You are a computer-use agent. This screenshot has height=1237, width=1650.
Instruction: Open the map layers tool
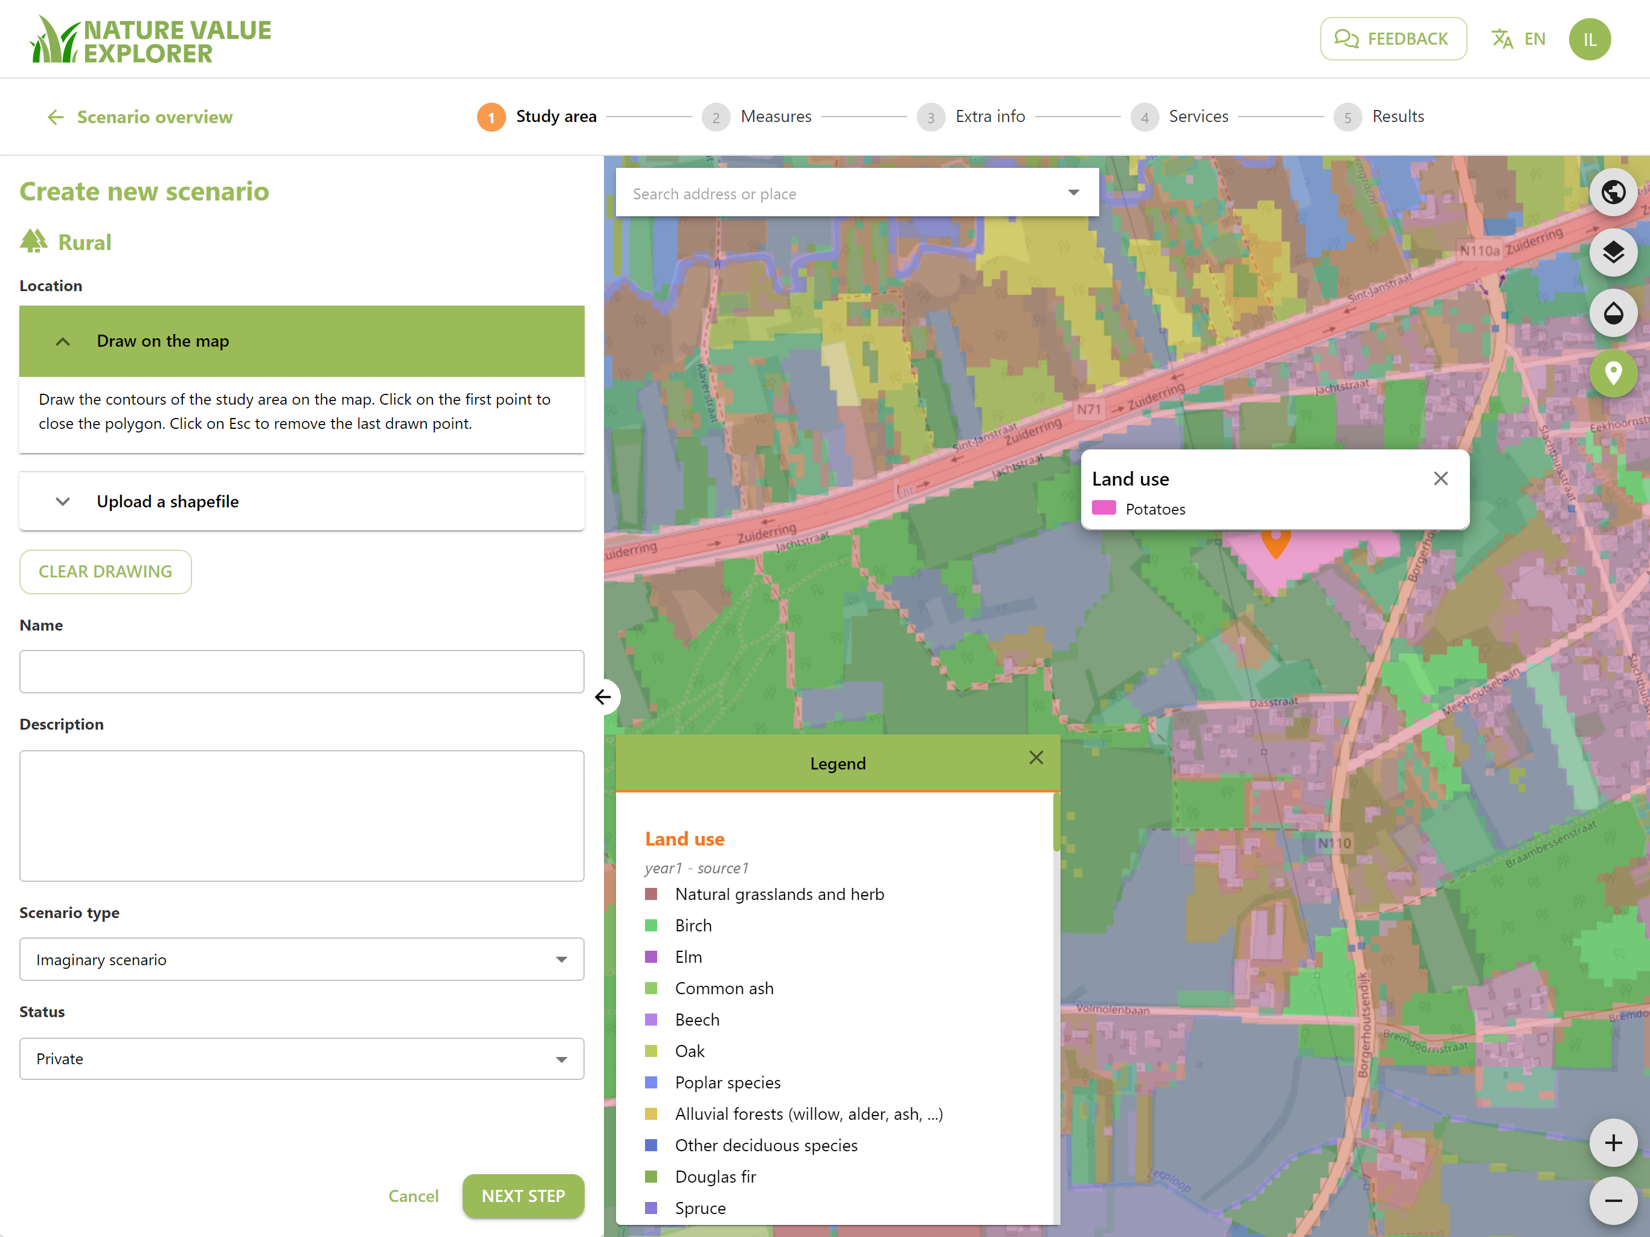1613,252
